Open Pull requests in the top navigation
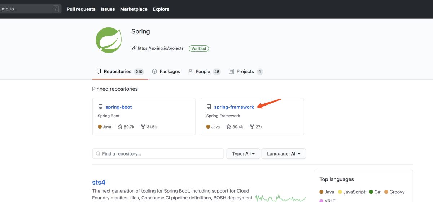The width and height of the screenshot is (433, 202). pyautogui.click(x=81, y=9)
